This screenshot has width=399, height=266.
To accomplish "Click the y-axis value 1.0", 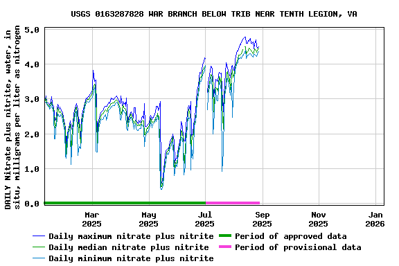I will pyautogui.click(x=32, y=169).
